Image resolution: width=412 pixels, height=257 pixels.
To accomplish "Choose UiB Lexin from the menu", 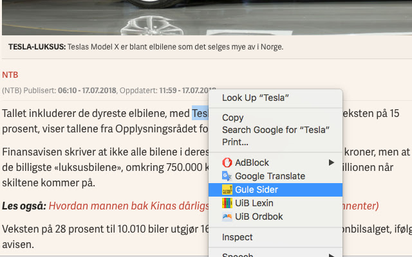I will coord(276,203).
